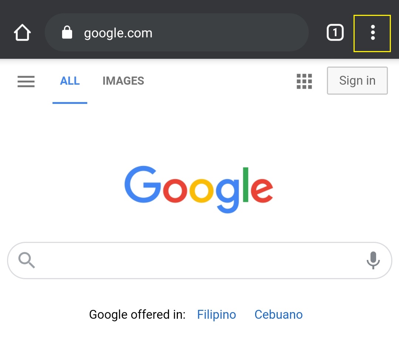Open the tab switcher showing 1 tab
This screenshot has height=362, width=399.
click(335, 33)
